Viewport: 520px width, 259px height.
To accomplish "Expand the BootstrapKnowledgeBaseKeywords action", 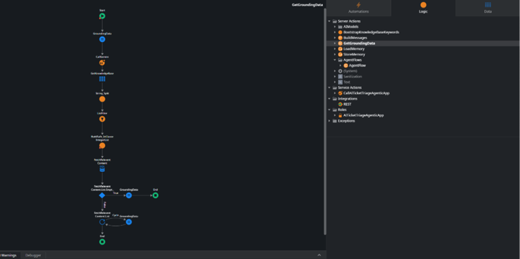I will [x=335, y=32].
